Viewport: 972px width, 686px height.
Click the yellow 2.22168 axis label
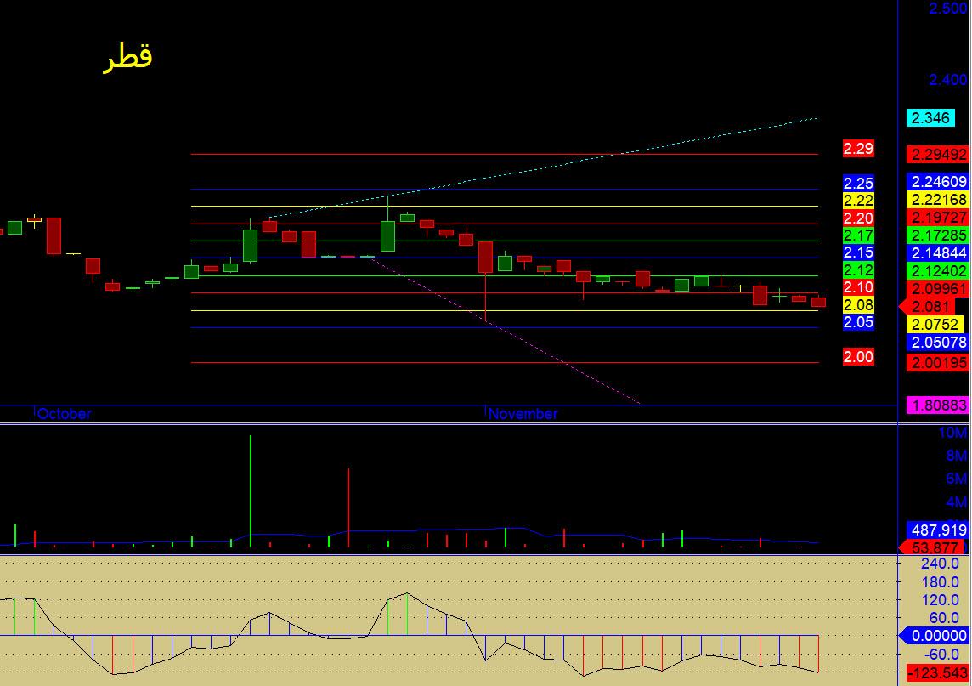pyautogui.click(x=939, y=200)
